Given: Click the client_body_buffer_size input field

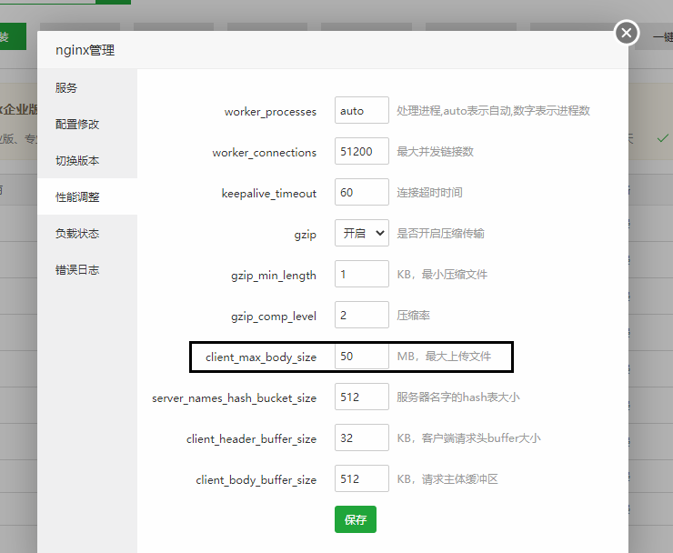Looking at the screenshot, I should (361, 479).
